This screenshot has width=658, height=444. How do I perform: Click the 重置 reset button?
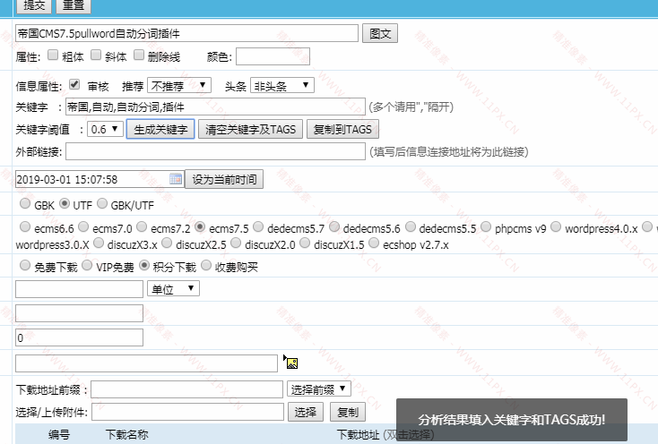pos(74,6)
